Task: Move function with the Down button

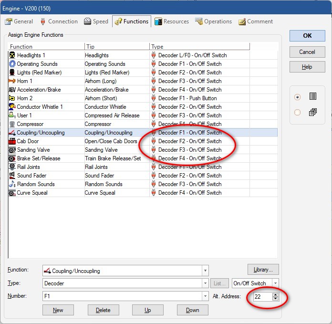Action: 193,310
